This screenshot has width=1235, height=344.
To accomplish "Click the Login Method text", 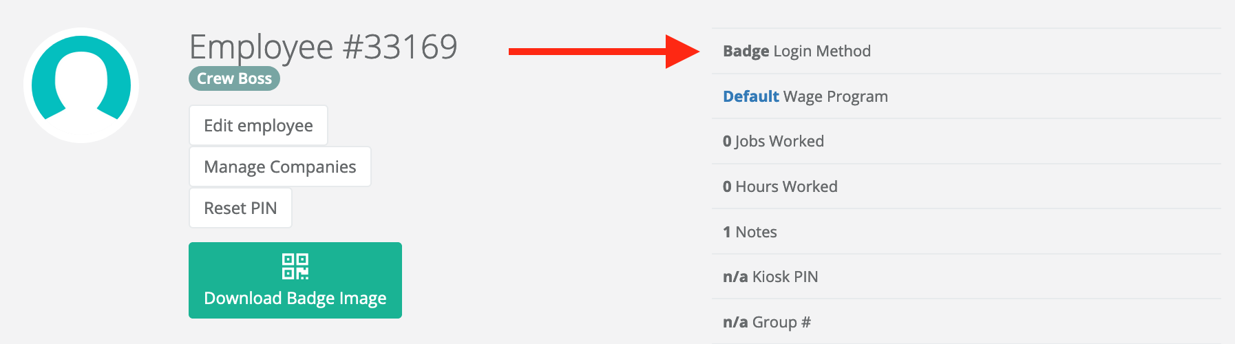I will point(822,51).
